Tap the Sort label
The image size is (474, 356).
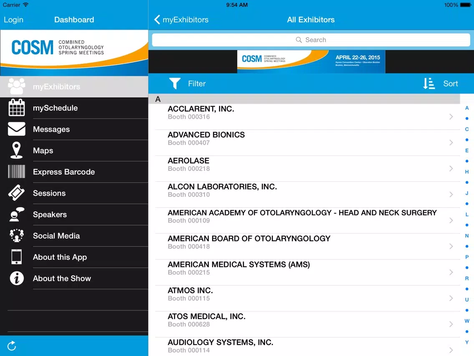click(450, 84)
